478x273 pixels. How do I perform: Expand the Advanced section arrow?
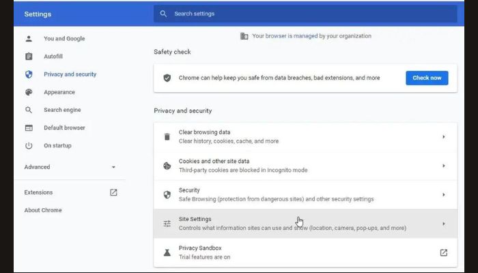(x=113, y=167)
